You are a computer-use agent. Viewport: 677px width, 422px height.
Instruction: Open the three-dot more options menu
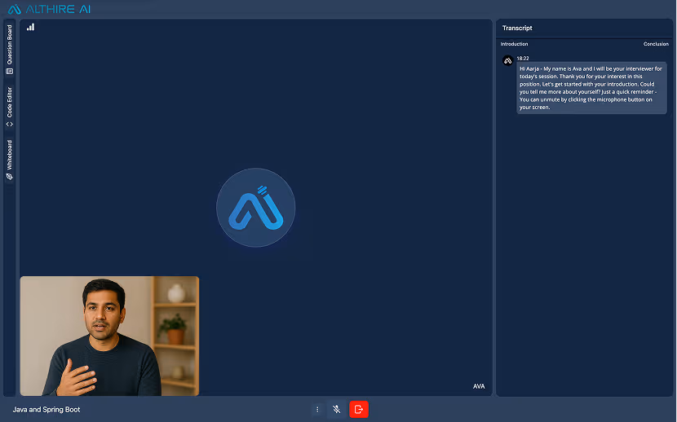[x=317, y=410]
